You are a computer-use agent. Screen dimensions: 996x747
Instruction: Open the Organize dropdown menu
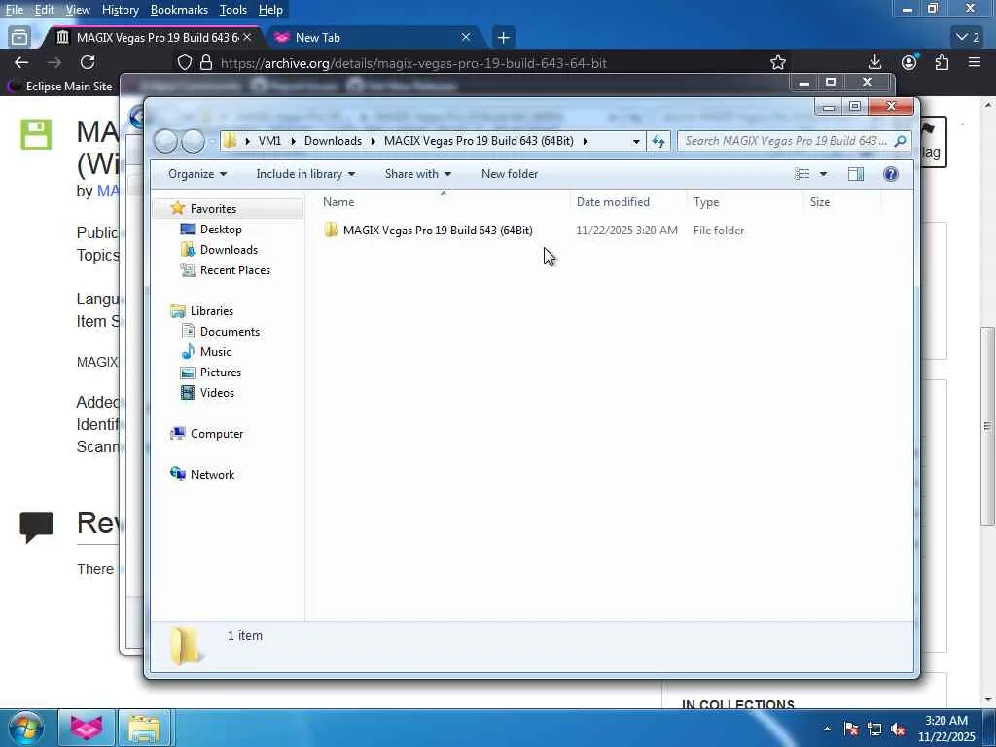[x=196, y=174]
